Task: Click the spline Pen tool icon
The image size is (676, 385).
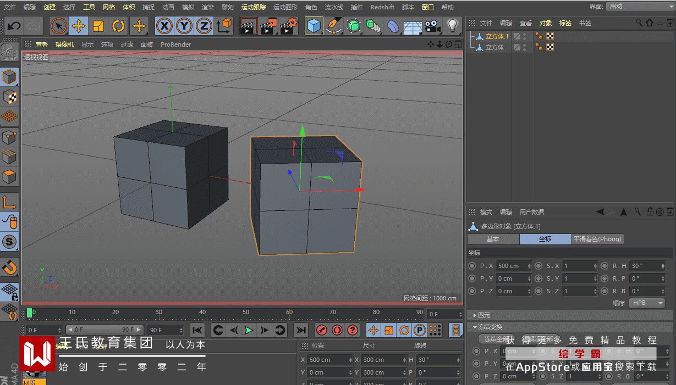Action: pos(333,26)
